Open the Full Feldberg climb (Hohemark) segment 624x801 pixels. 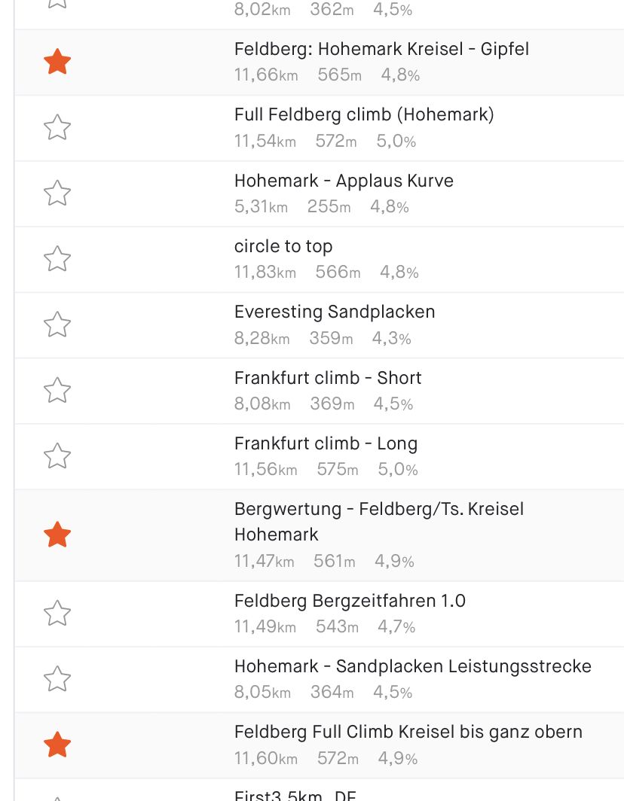[364, 115]
